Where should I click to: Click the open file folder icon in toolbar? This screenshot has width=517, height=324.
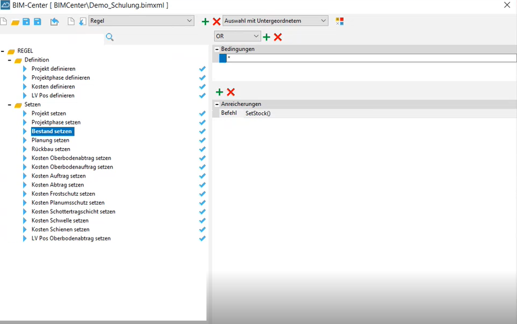(15, 21)
